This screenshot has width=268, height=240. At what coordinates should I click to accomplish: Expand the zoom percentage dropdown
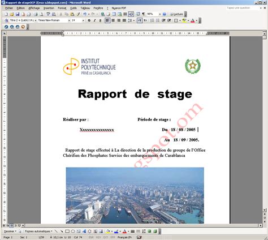click(160, 14)
